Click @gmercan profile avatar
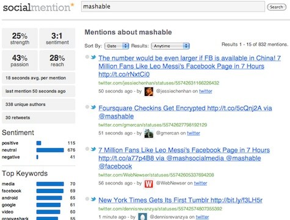The height and width of the screenshot is (220, 290). (148, 134)
